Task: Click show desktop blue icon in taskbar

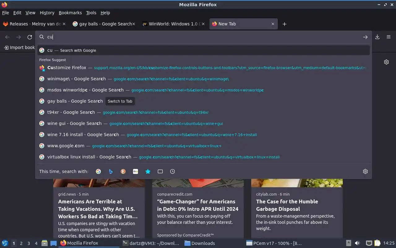Action: pos(53,243)
